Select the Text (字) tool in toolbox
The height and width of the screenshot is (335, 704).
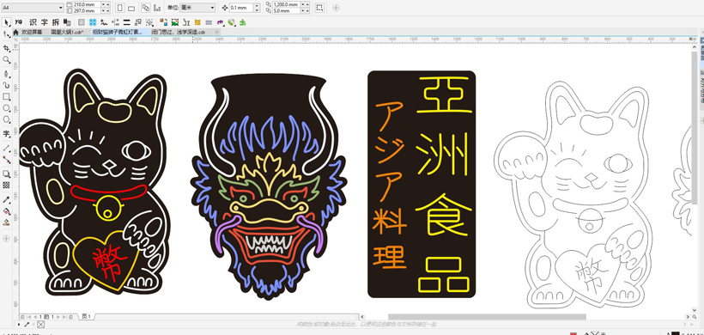pyautogui.click(x=6, y=133)
